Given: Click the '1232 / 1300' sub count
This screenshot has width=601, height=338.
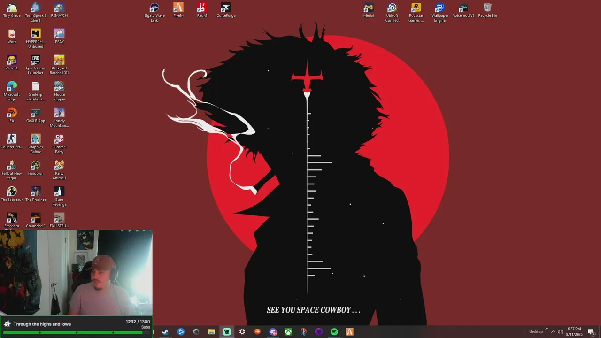Looking at the screenshot, I should coord(138,322).
